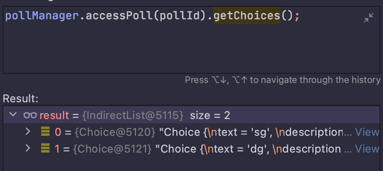Click the pollManager identifier in expression
Viewport: 383px width, 171px height.
click(42, 17)
